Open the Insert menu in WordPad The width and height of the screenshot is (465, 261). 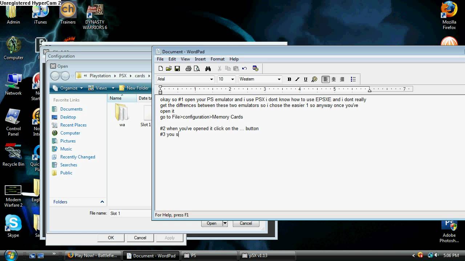200,59
